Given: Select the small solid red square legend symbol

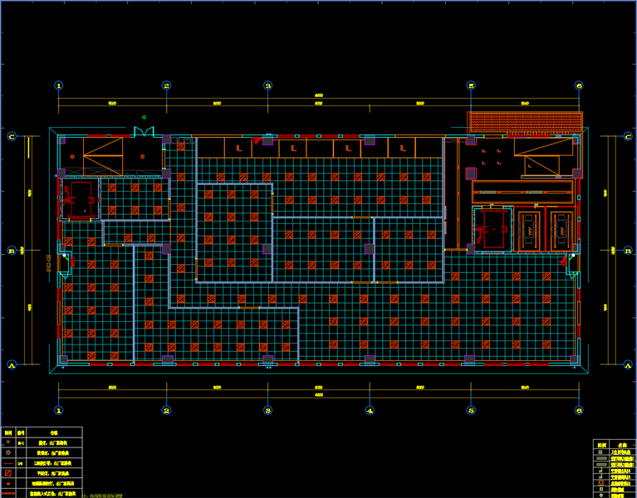Looking at the screenshot, I should click(8, 484).
